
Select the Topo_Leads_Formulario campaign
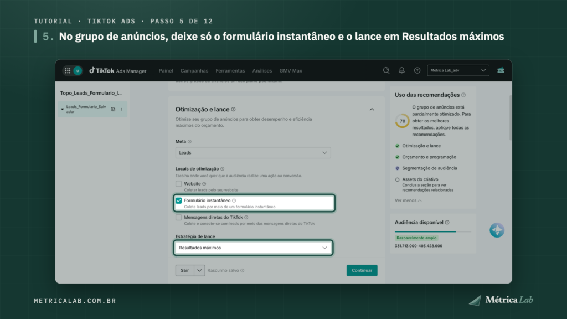click(91, 93)
